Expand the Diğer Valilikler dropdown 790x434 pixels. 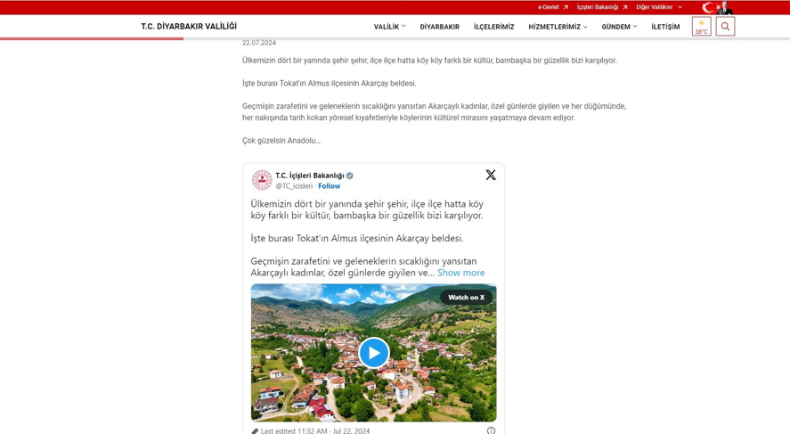pos(659,7)
